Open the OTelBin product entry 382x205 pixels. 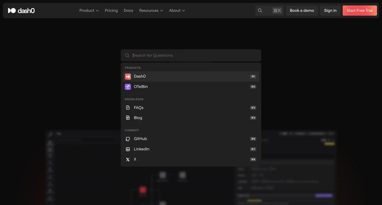coord(191,86)
